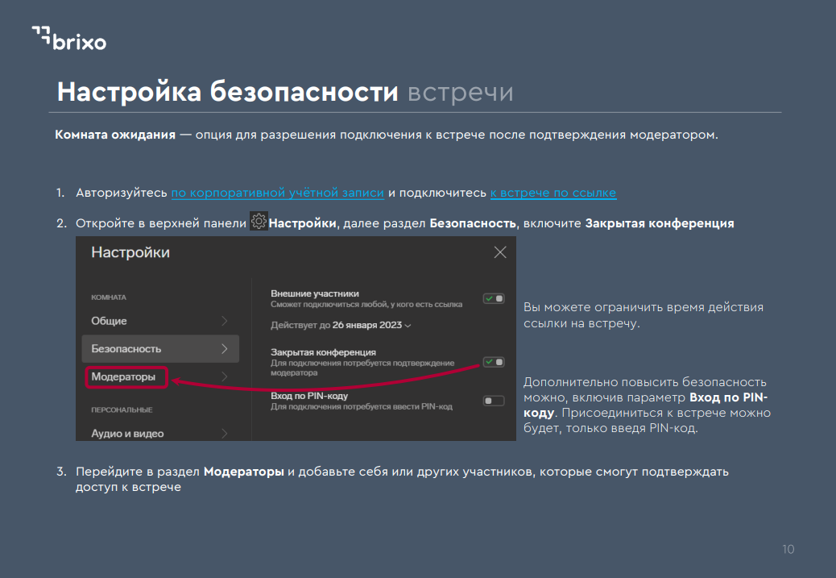This screenshot has height=578, width=836.
Task: Select the Общие settings section
Action: point(110,321)
